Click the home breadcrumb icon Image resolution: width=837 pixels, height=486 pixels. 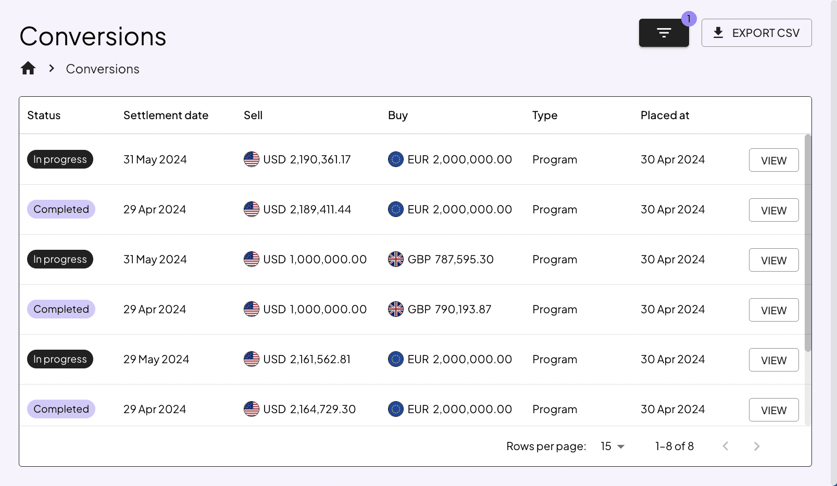click(x=28, y=68)
